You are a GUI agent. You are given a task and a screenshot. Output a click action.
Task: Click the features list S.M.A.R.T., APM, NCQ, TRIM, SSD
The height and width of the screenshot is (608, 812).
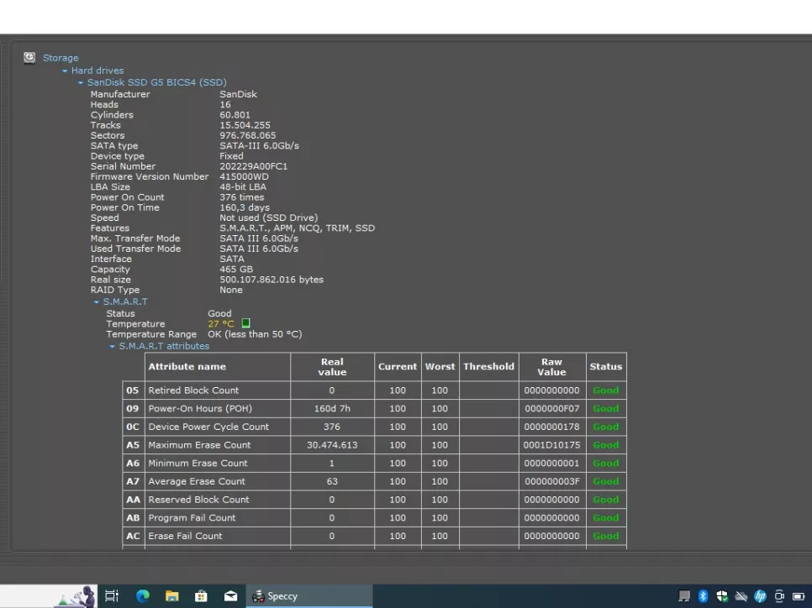tap(298, 228)
